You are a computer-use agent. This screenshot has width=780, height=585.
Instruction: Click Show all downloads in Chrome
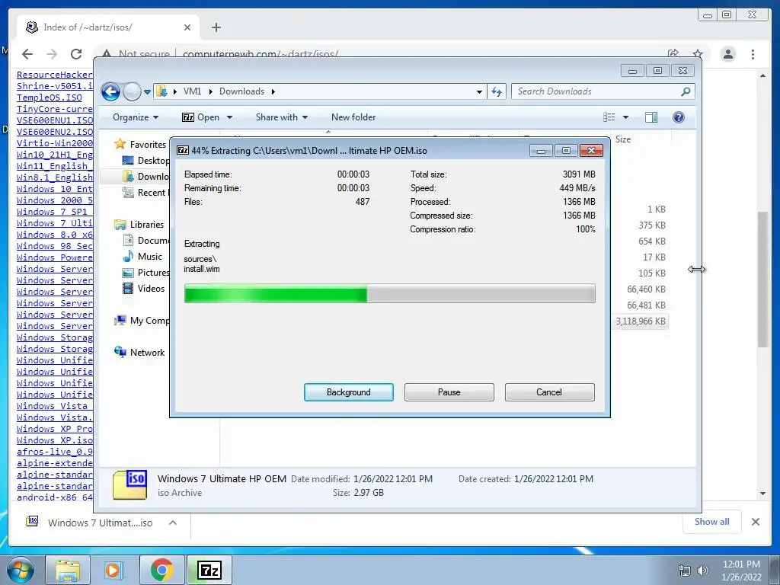click(712, 522)
